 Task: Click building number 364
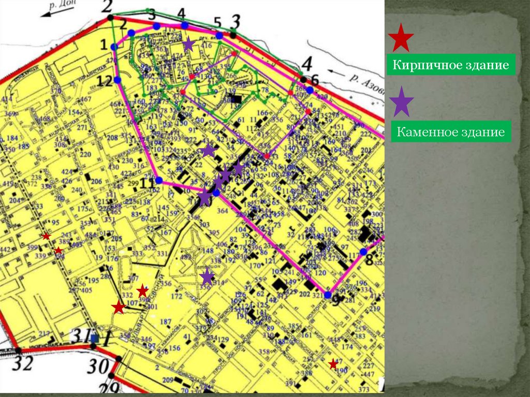click(x=223, y=211)
